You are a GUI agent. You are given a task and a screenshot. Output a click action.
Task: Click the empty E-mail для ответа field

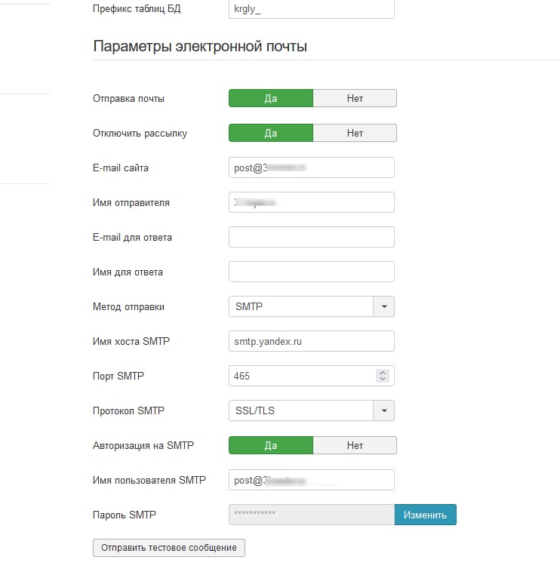point(312,237)
